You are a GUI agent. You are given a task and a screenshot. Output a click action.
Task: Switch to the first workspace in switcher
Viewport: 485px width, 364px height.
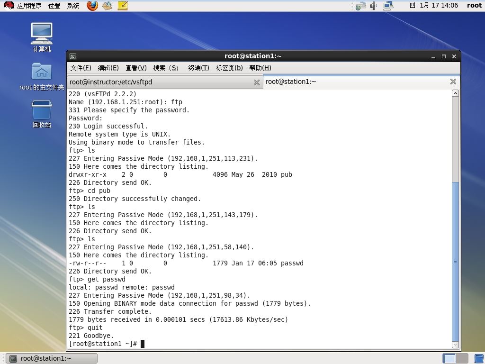(449, 359)
